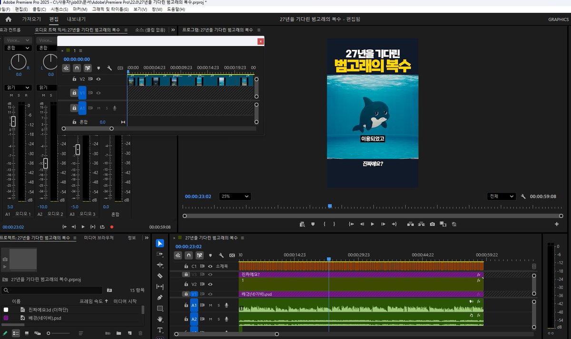
Task: Click the Extract button in program monitor
Action: point(421,224)
